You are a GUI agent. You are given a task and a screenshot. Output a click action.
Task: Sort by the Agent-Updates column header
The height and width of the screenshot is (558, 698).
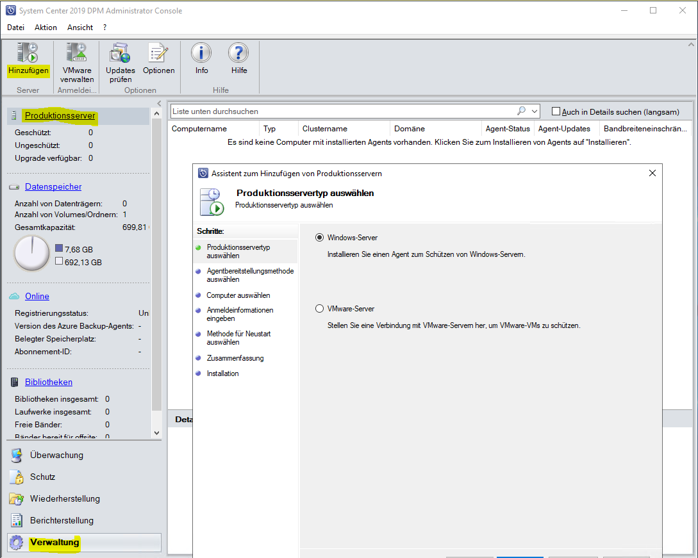[567, 129]
